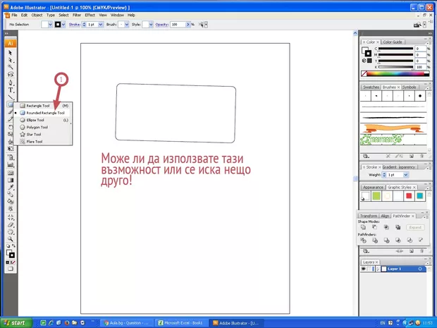Open the Stroke weight dropdown in control bar

(100, 24)
